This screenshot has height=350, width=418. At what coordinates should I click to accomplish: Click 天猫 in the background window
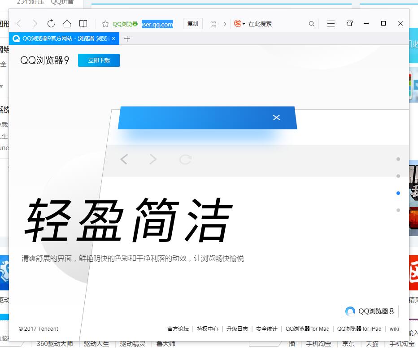click(372, 344)
